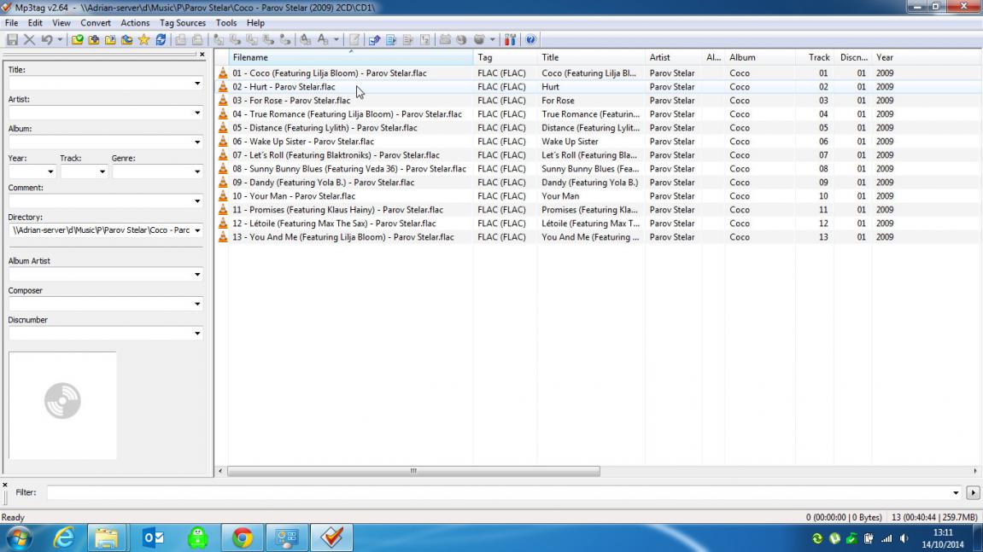Click inside the Filter input field
Image resolution: width=983 pixels, height=552 pixels.
[x=500, y=492]
